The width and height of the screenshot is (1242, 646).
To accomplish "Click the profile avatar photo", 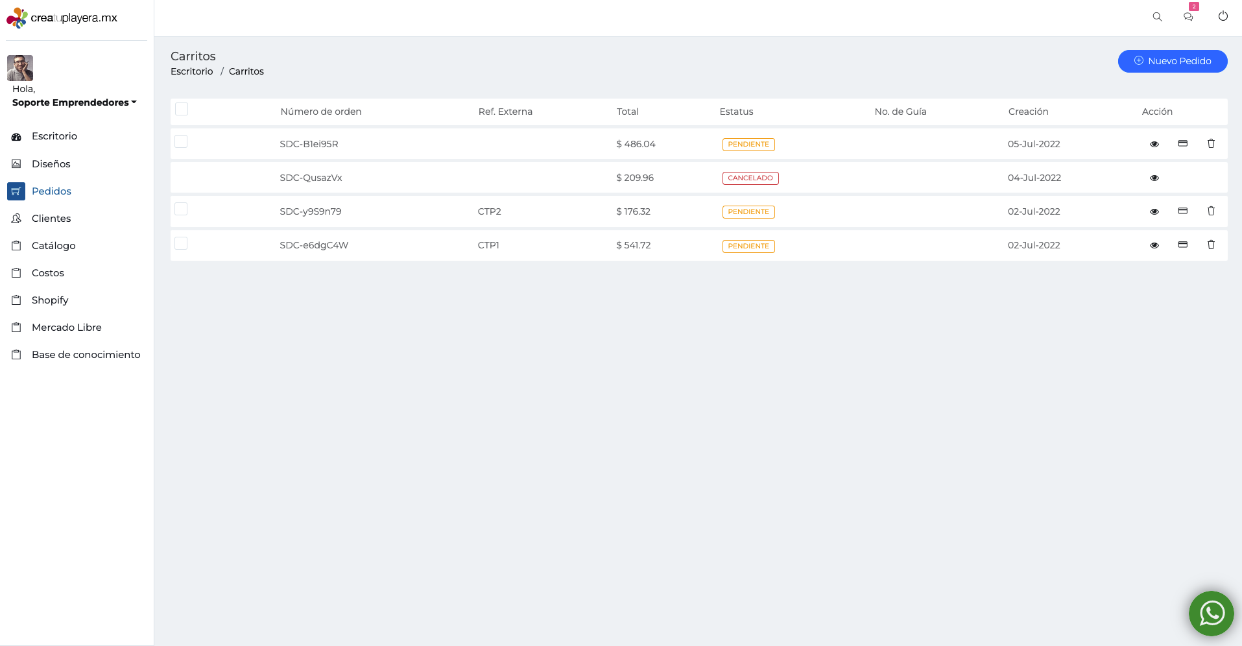I will pos(19,67).
